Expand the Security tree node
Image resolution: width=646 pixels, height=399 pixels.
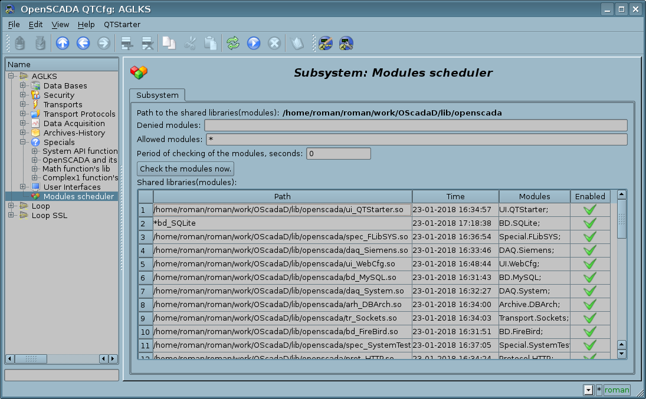(22, 95)
